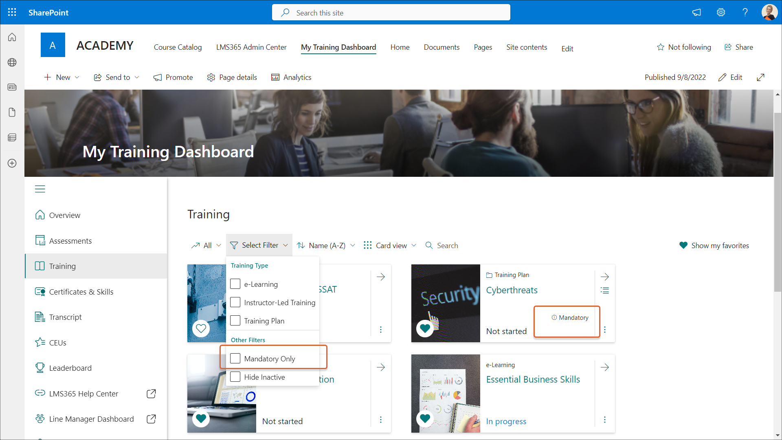This screenshot has height=440, width=782.
Task: Tick the Hide Inactive checkbox
Action: coord(235,377)
